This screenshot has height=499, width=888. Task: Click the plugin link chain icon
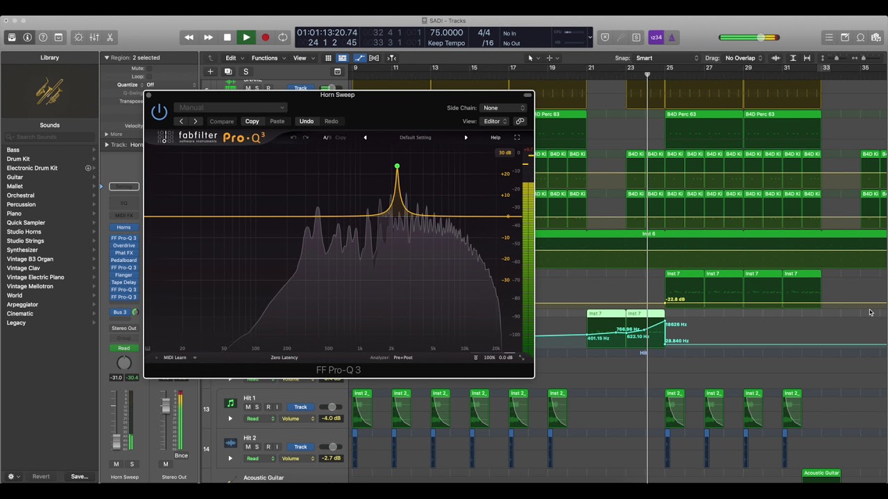520,121
